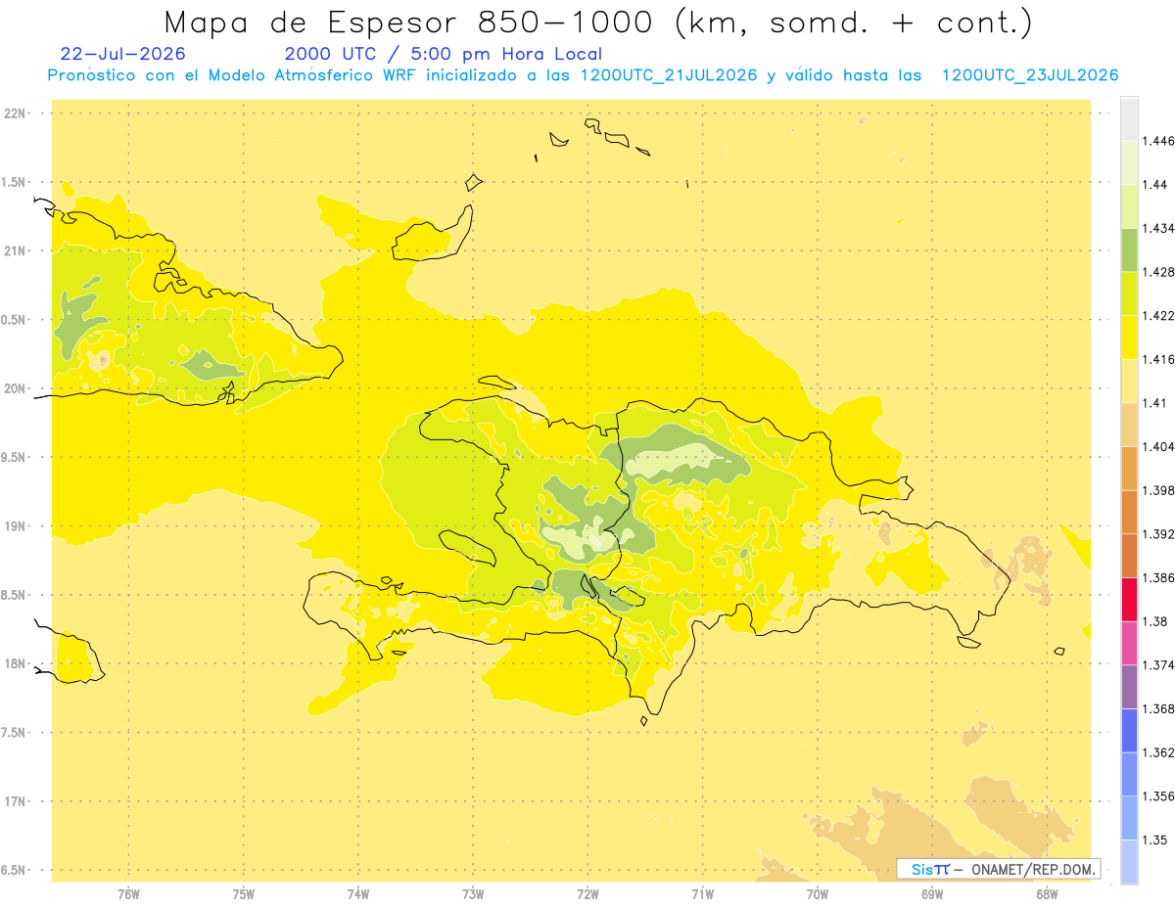Click the colorbar value '1.434'
Image resolution: width=1175 pixels, height=907 pixels.
[x=1158, y=228]
